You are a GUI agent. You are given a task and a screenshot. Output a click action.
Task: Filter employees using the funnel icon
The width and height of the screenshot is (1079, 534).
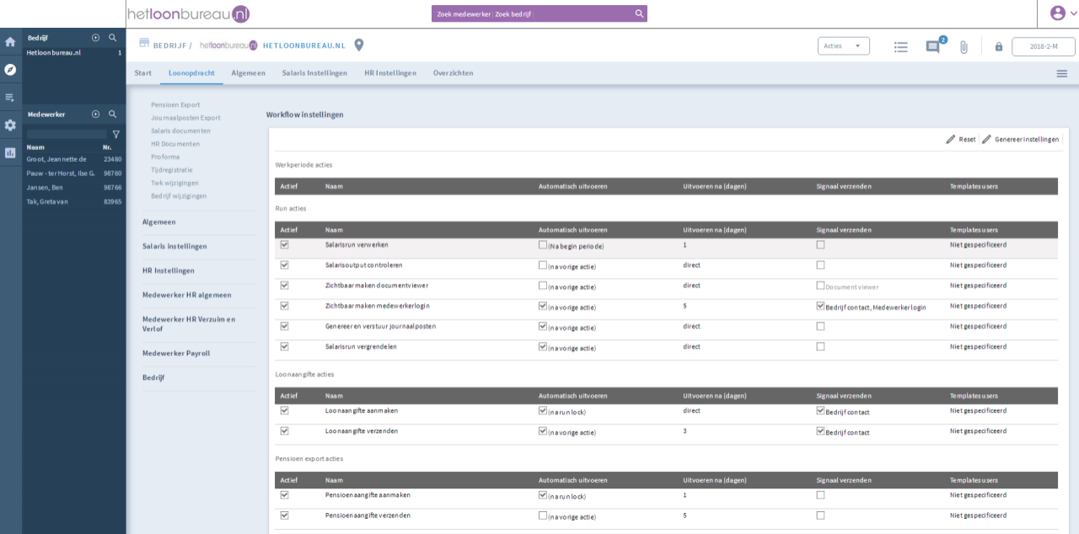(x=116, y=134)
